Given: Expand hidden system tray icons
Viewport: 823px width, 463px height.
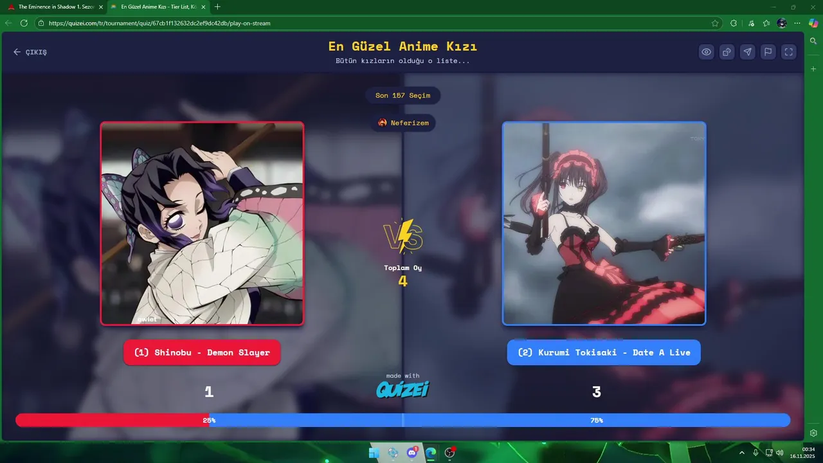Looking at the screenshot, I should [741, 453].
